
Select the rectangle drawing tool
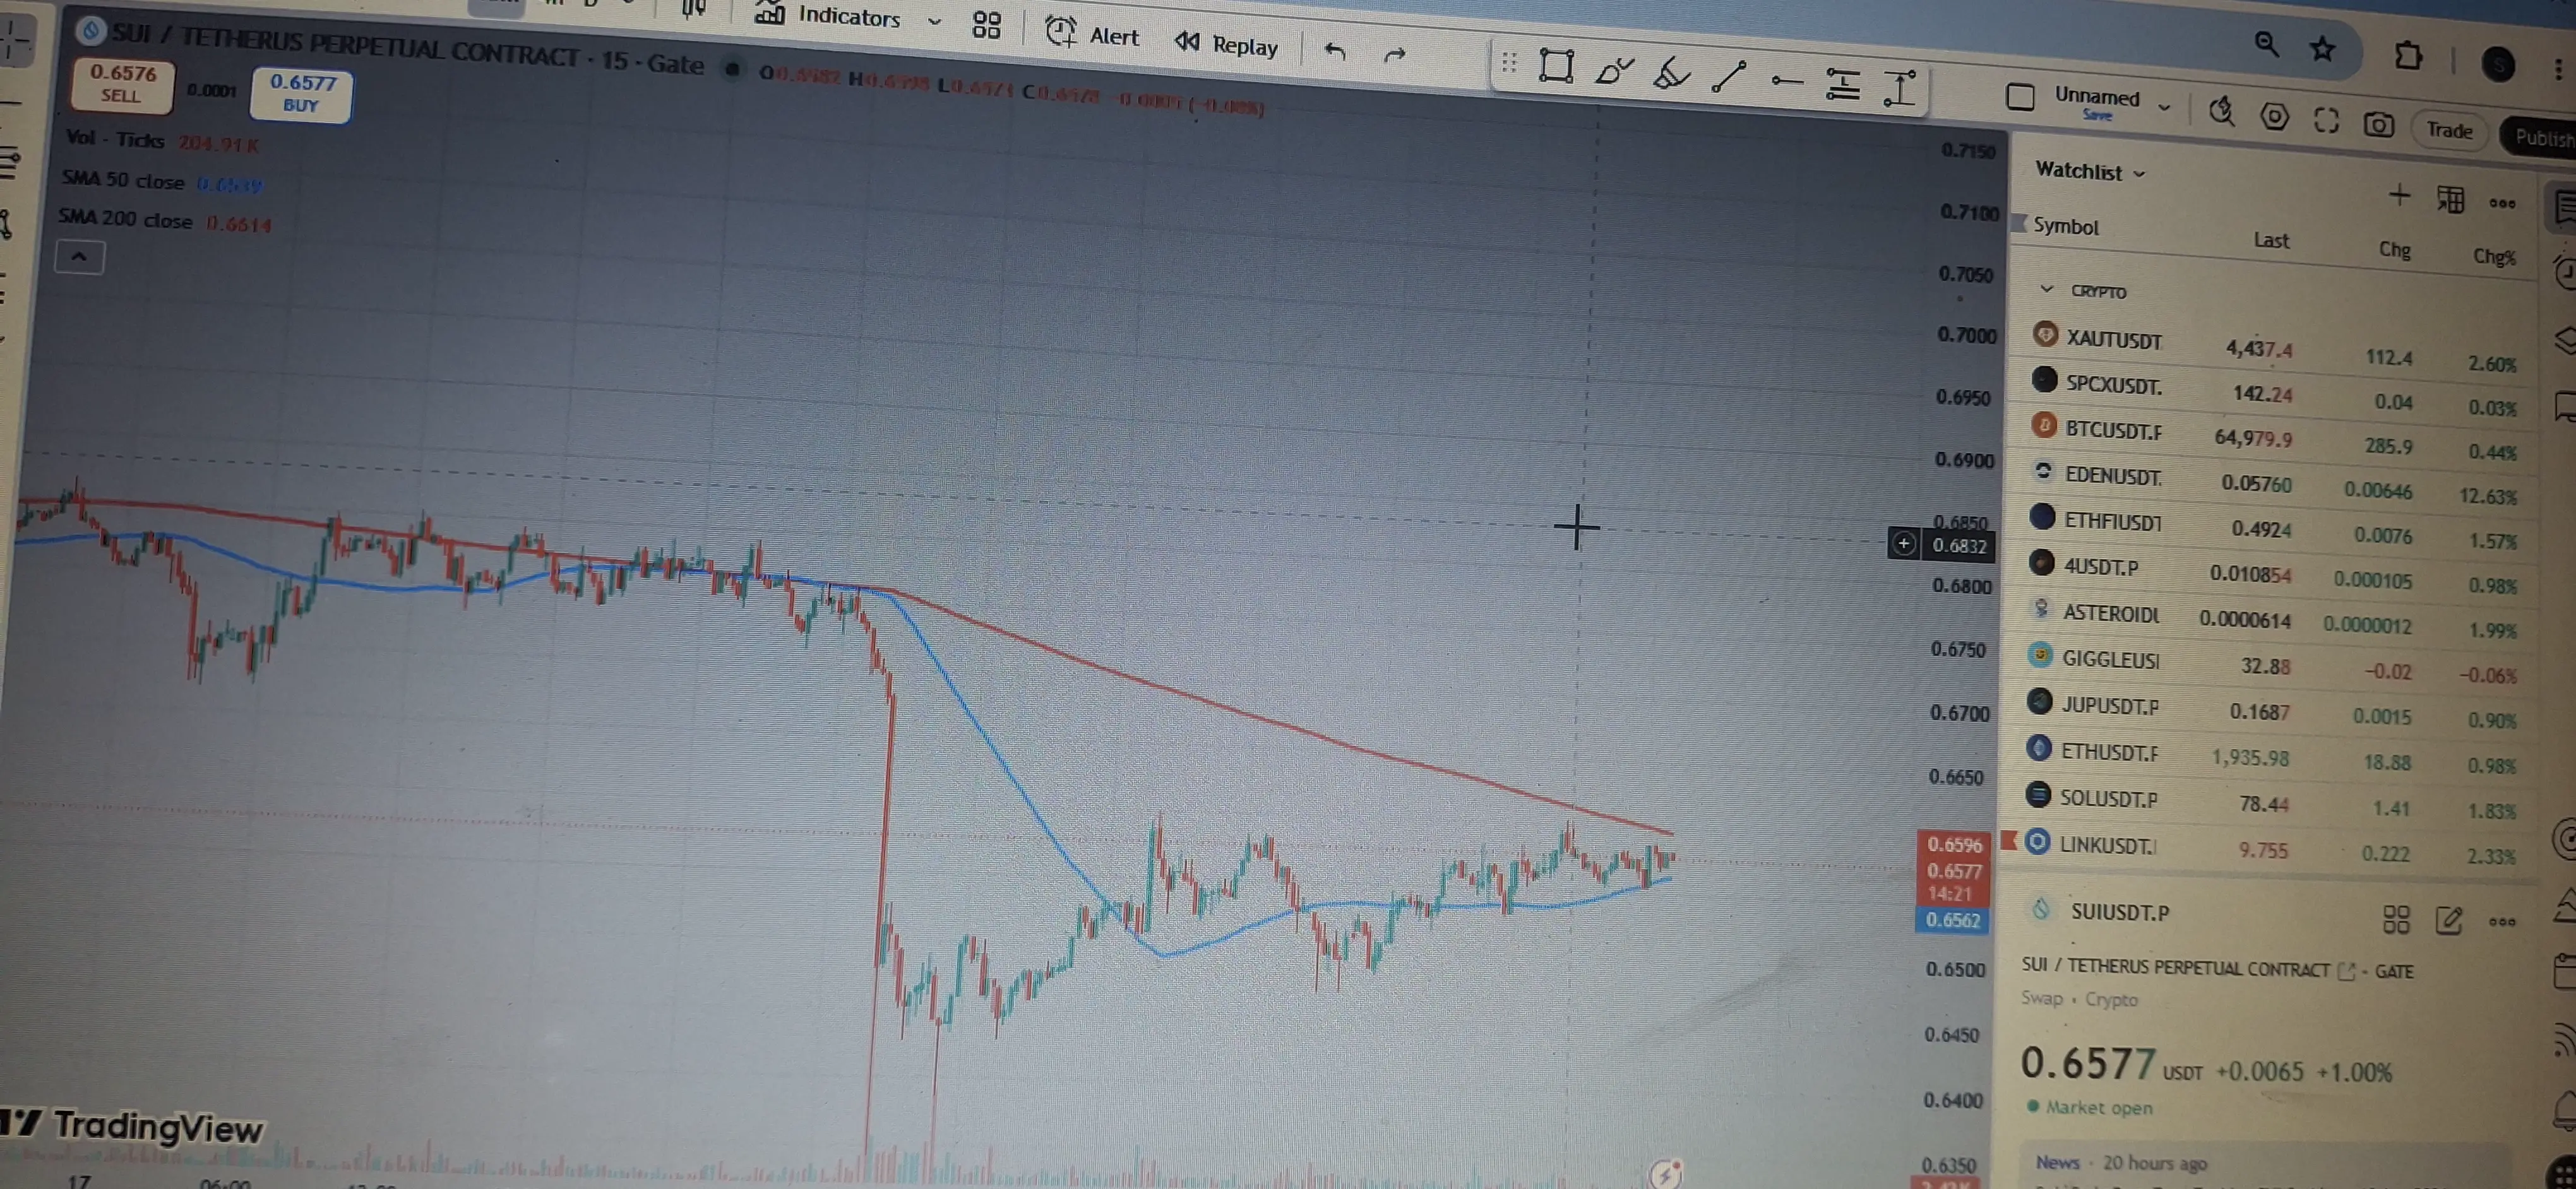click(x=1556, y=66)
